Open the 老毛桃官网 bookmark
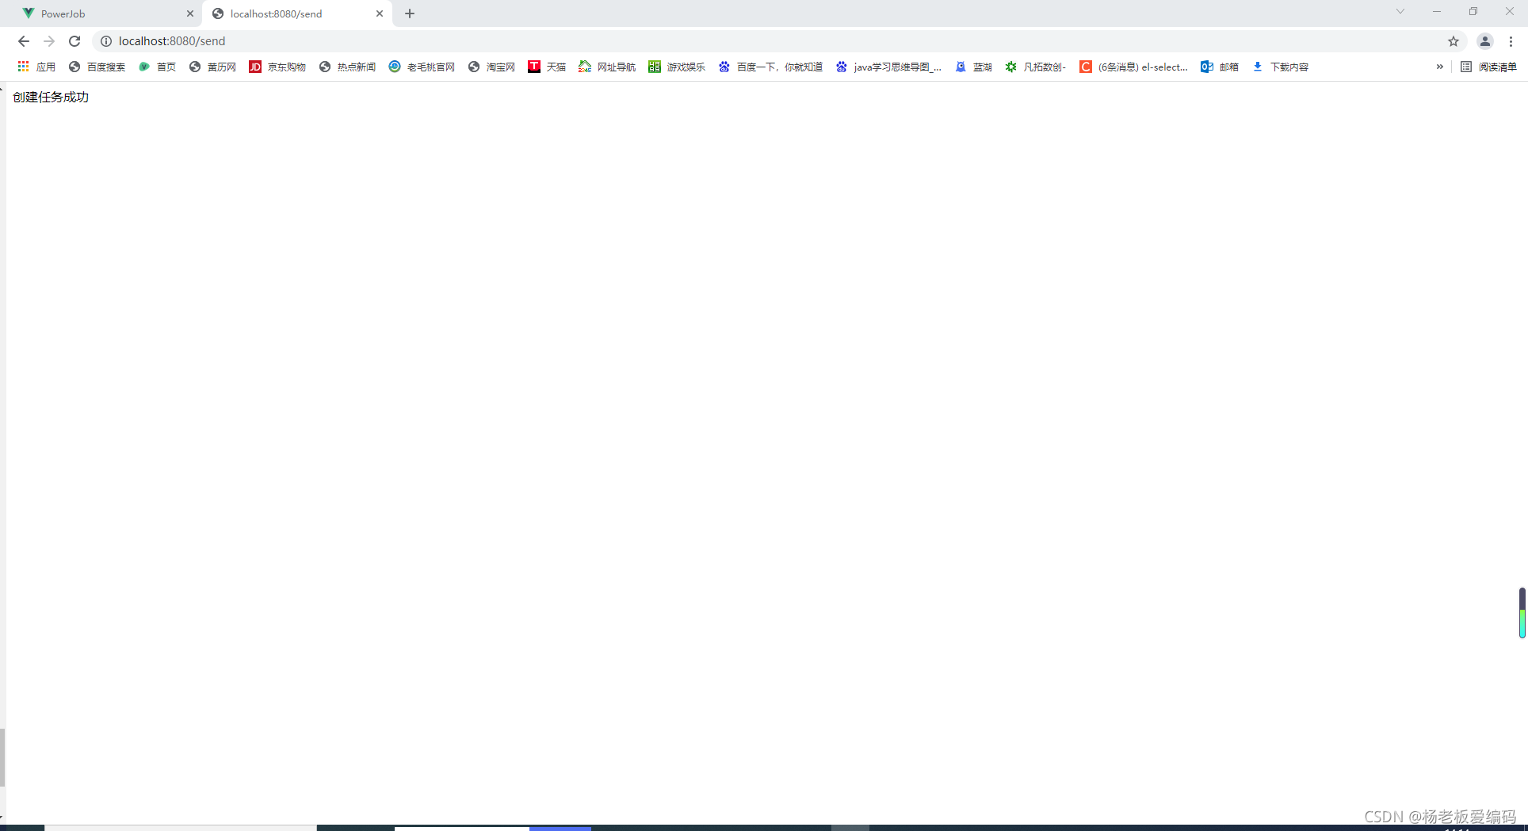Viewport: 1528px width, 831px height. click(x=422, y=67)
